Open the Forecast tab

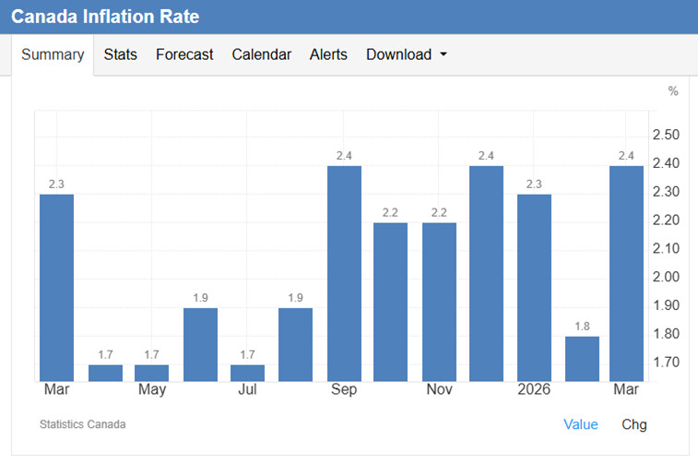click(x=184, y=54)
